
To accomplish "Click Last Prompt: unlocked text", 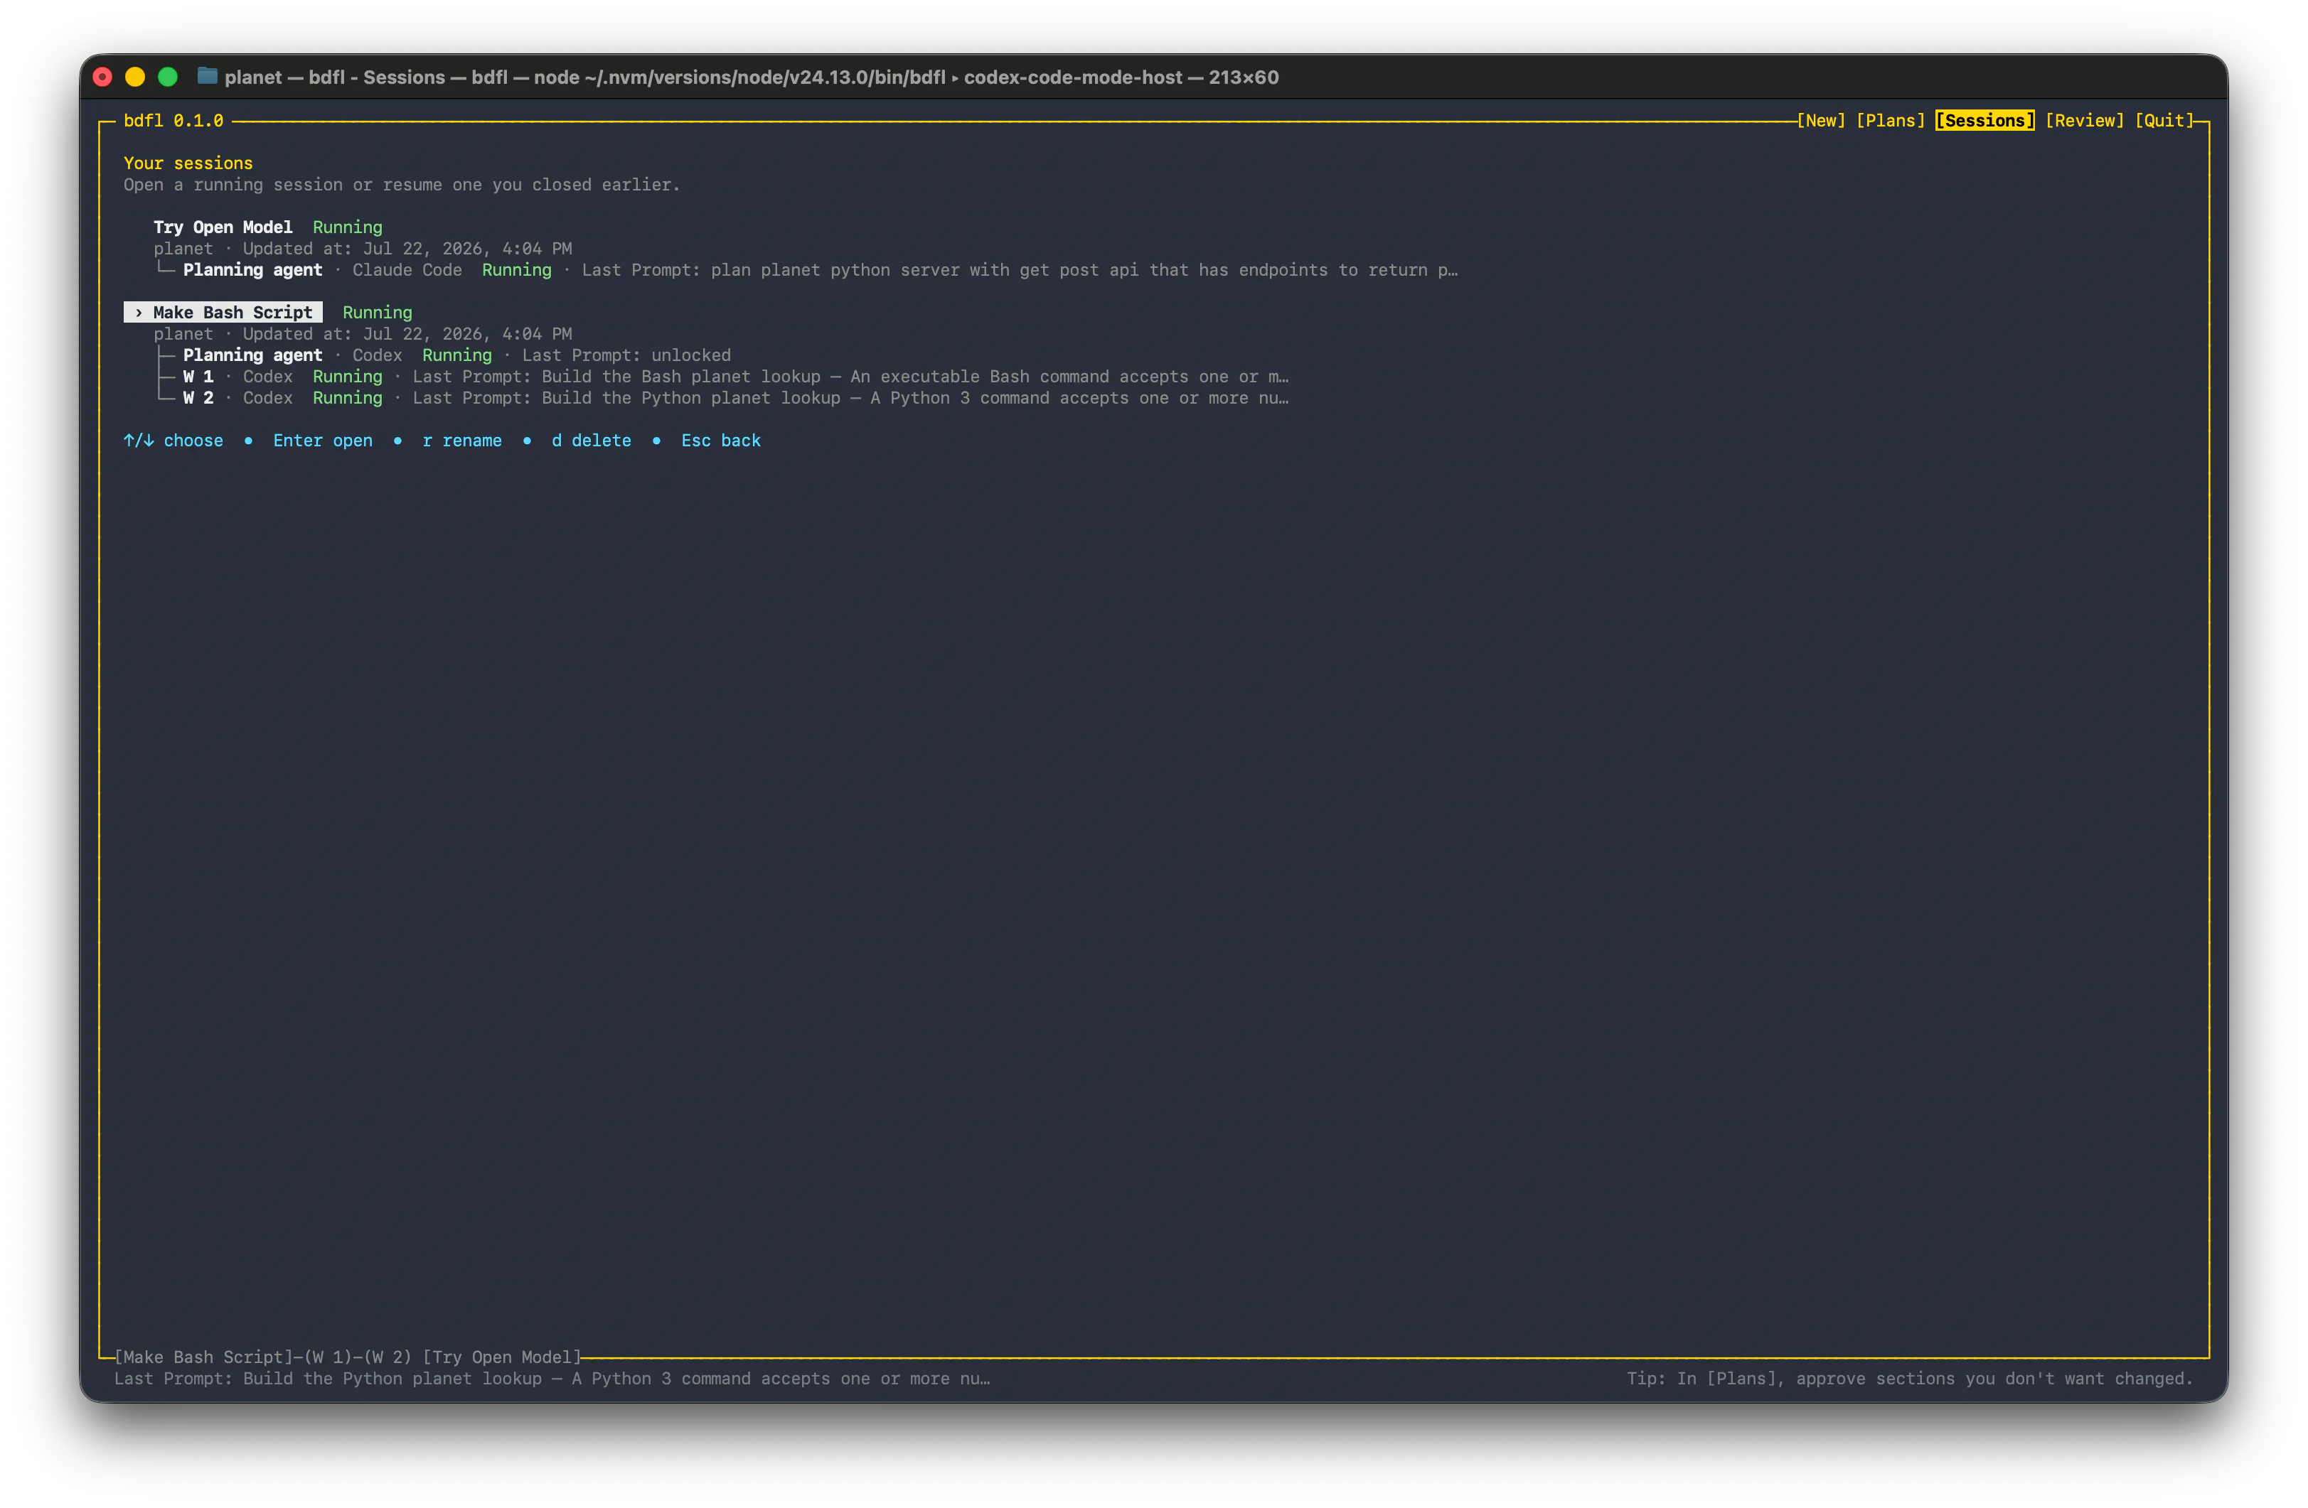I will coord(626,355).
